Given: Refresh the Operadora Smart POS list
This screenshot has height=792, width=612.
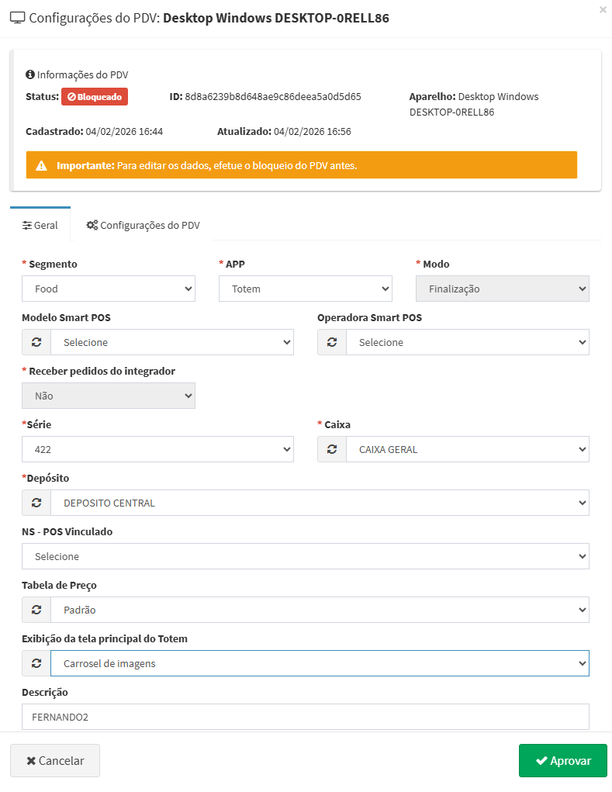Looking at the screenshot, I should coord(332,342).
